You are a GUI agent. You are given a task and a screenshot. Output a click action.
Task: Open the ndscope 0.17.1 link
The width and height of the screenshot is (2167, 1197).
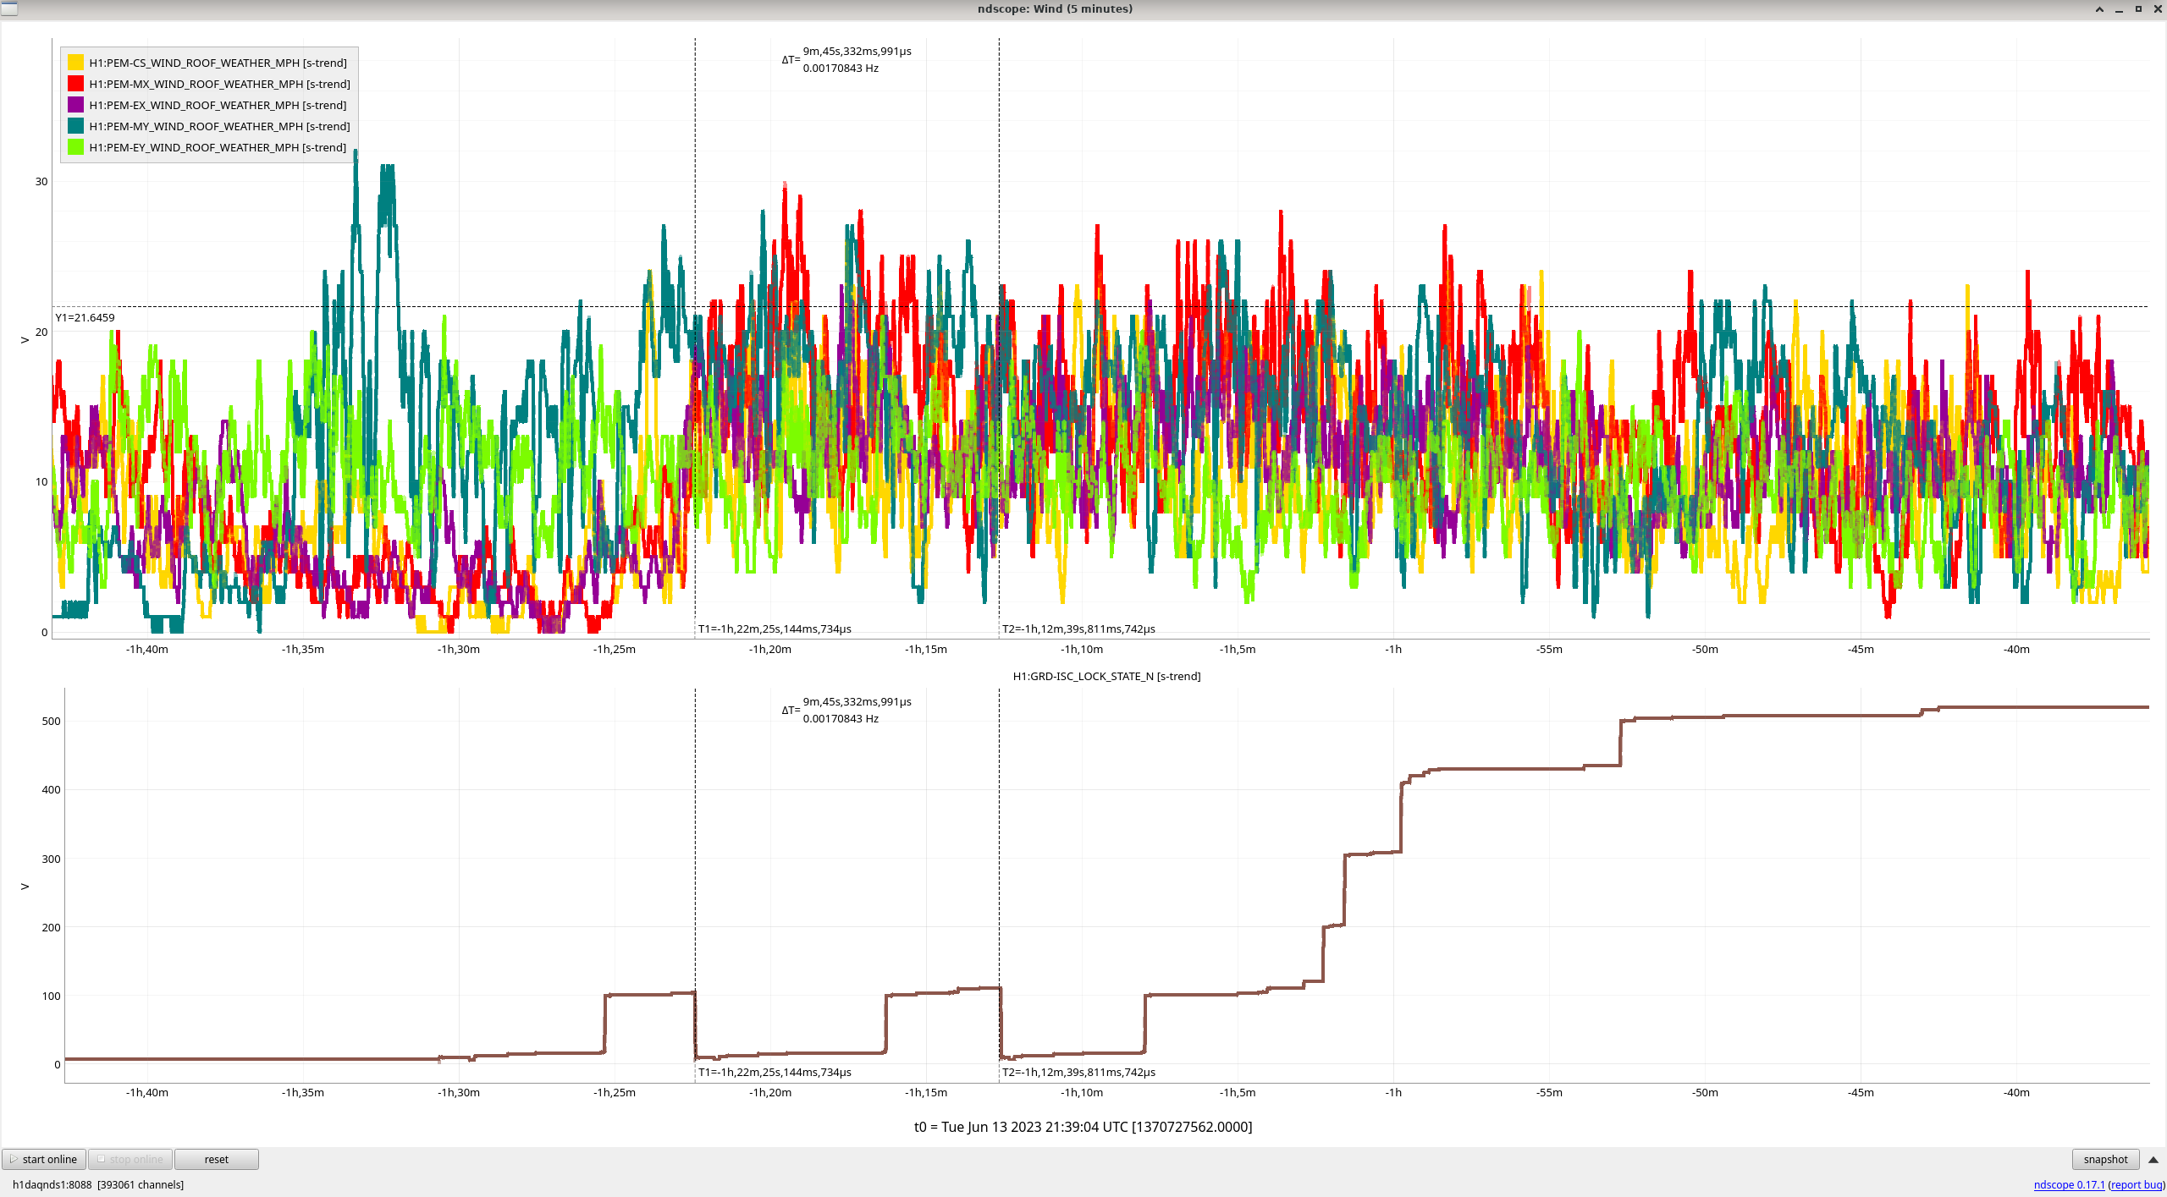pos(2069,1184)
